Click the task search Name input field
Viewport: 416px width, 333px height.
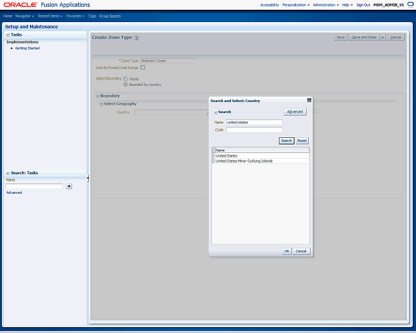(x=34, y=187)
